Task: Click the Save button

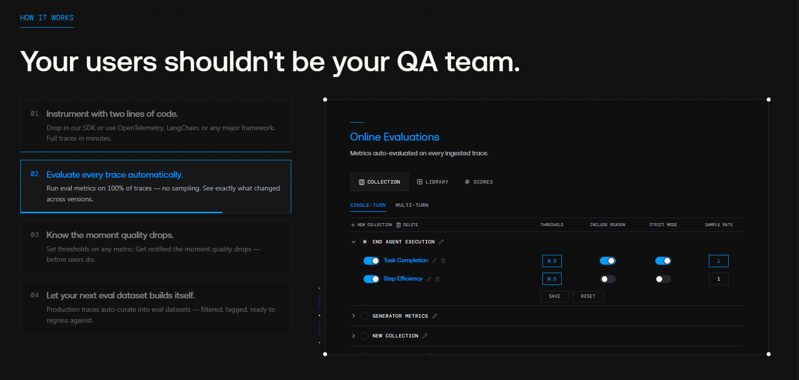Action: coord(555,296)
